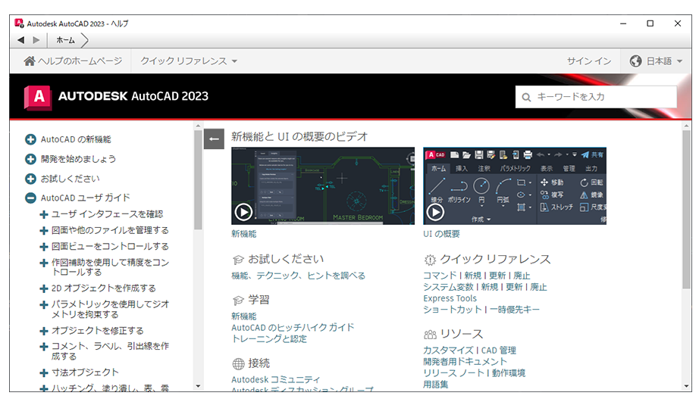Collapse AutoCAD ユーザ ガイド tree item

coord(30,198)
